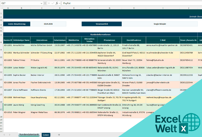The height and width of the screenshot is (137, 202).
Task: Click the Geschäftsadresse column heading
Action: coord(134,40)
